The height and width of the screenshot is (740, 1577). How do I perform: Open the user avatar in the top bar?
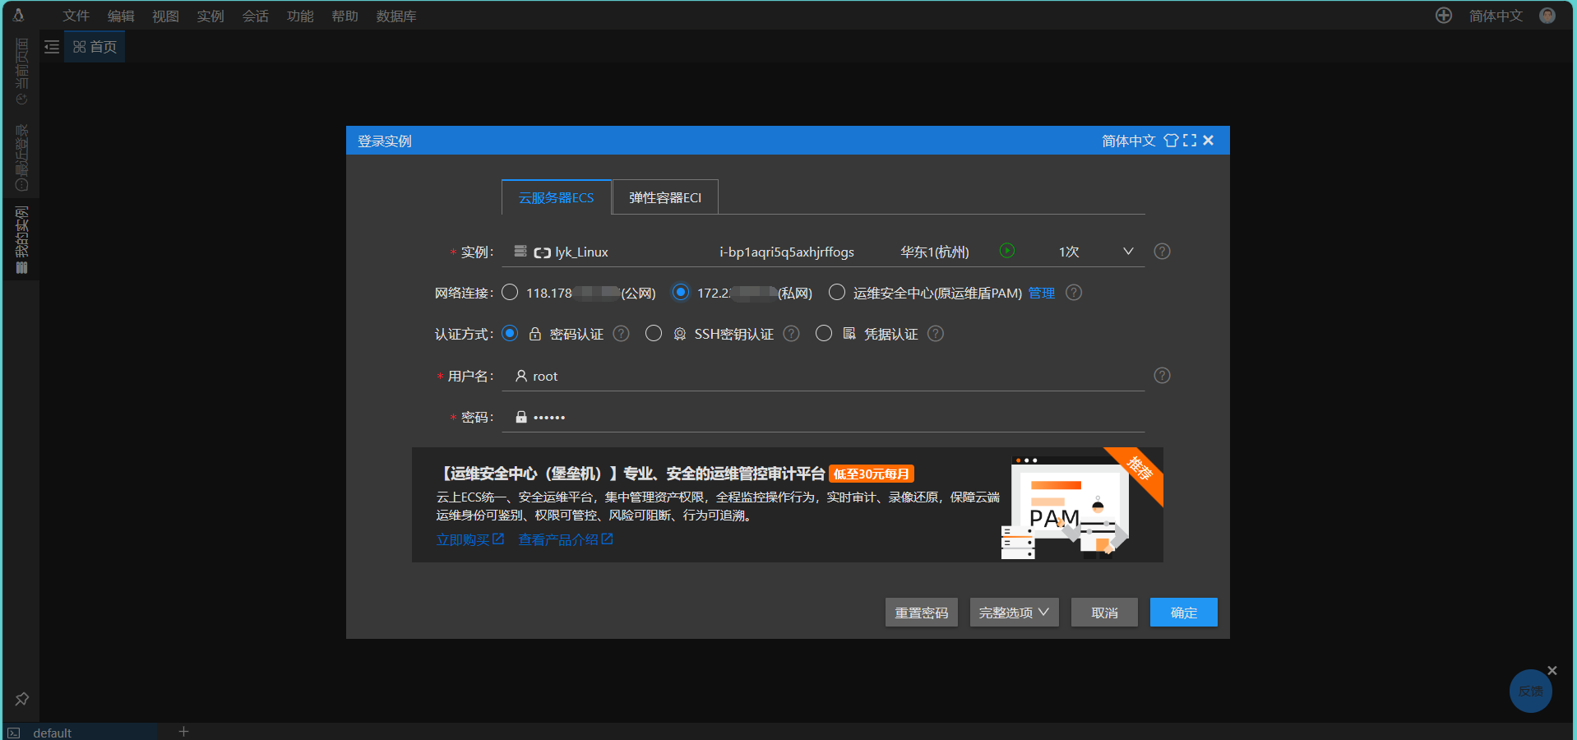1547,16
